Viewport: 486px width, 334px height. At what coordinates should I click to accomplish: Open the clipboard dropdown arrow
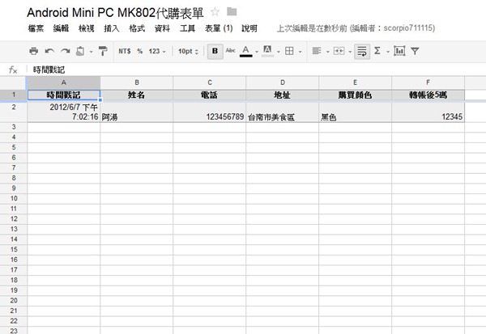91,52
